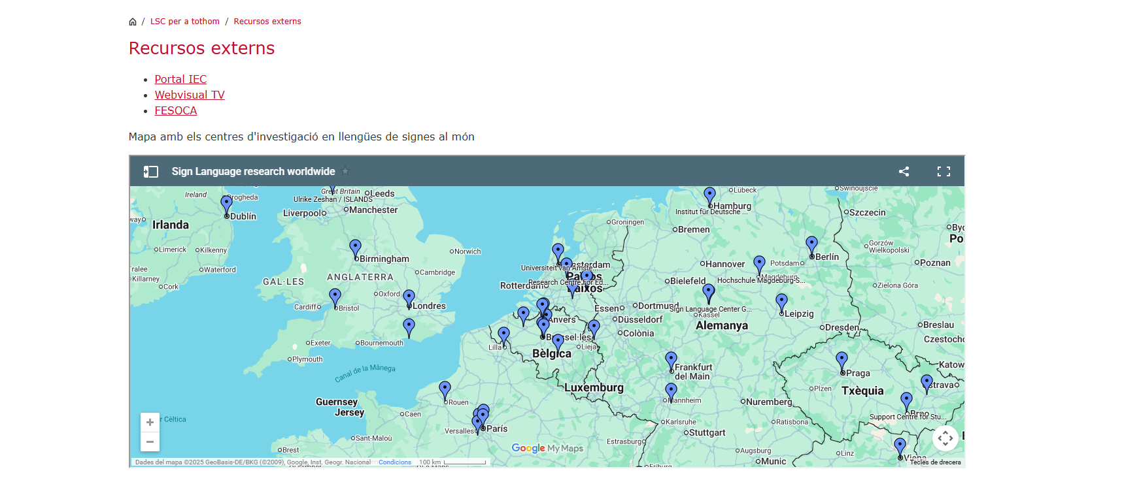This screenshot has height=482, width=1122.
Task: Zoom in on the map
Action: (150, 423)
